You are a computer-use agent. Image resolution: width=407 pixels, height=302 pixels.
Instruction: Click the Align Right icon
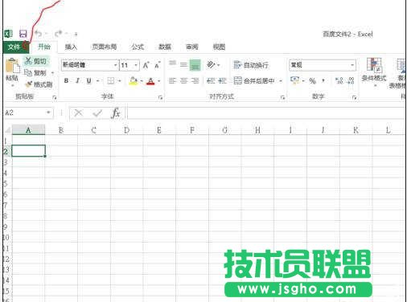[195, 80]
